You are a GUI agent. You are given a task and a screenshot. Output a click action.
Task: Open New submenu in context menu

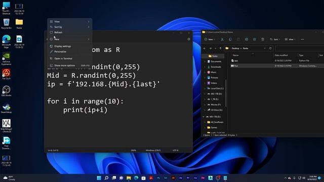pos(70,39)
